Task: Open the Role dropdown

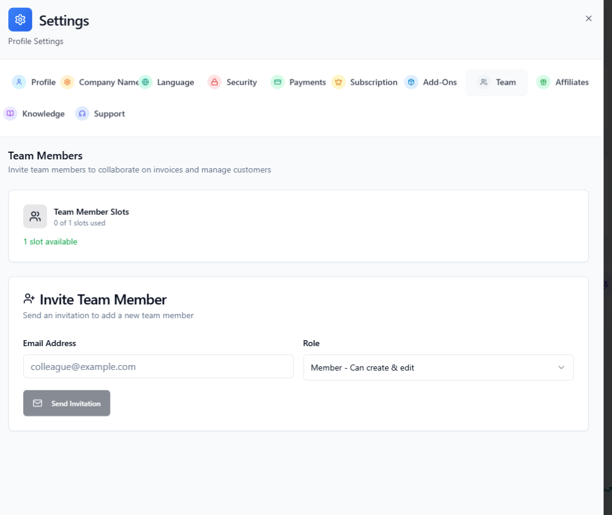Action: click(x=438, y=368)
